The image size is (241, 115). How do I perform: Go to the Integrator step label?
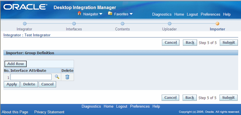pos(24,29)
